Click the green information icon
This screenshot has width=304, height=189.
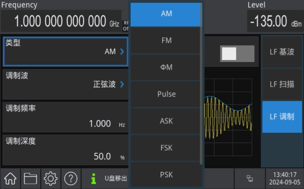pyautogui.click(x=93, y=179)
